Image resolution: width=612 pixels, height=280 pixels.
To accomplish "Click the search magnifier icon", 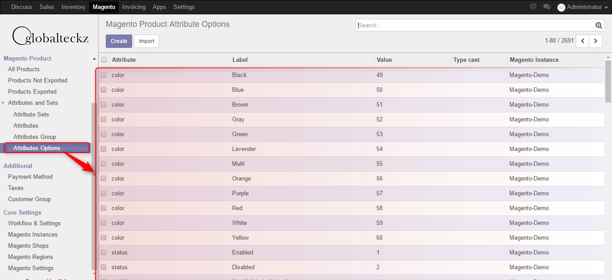I will point(599,26).
